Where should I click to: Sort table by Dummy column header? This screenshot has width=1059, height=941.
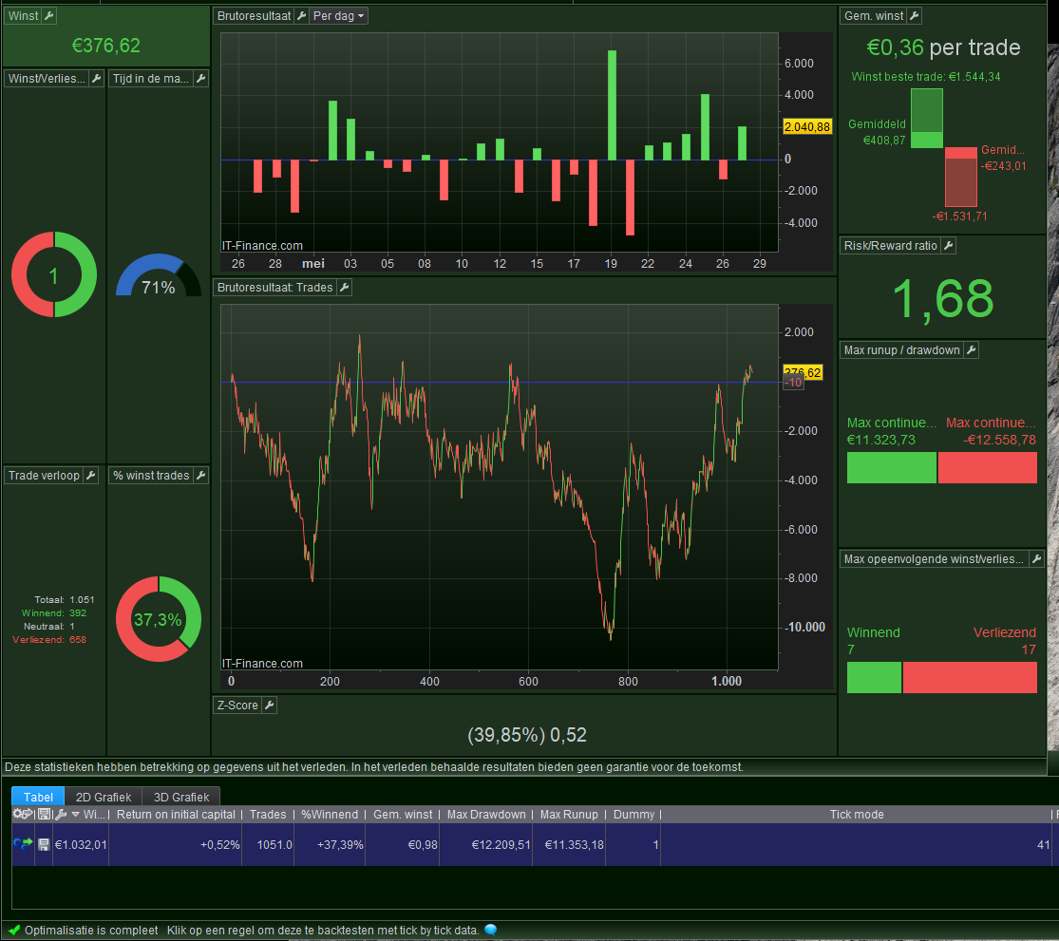(634, 814)
